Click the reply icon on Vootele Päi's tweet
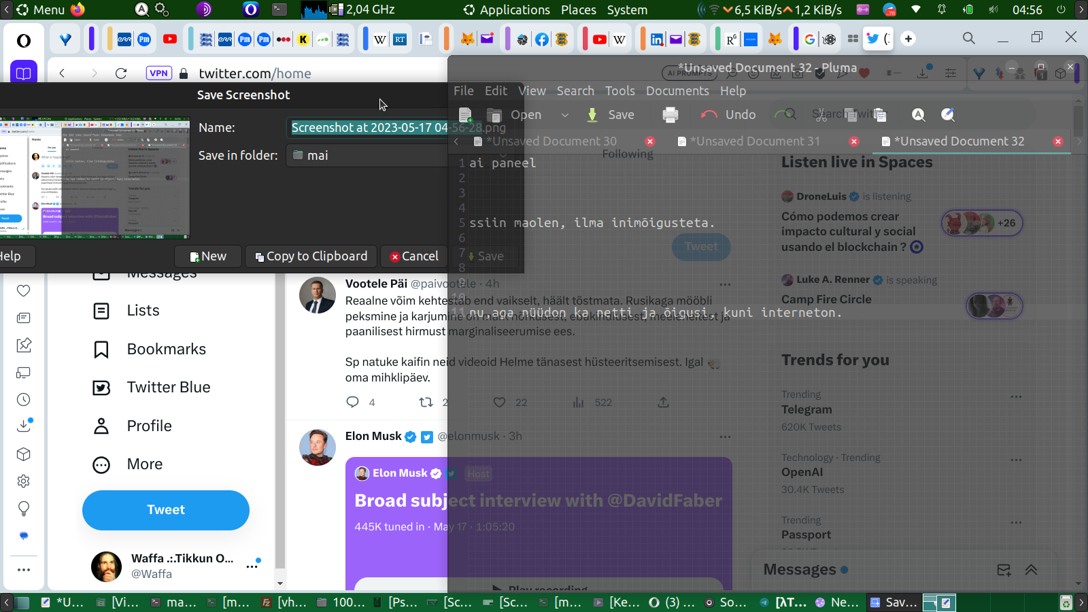The height and width of the screenshot is (612, 1088). 352,402
